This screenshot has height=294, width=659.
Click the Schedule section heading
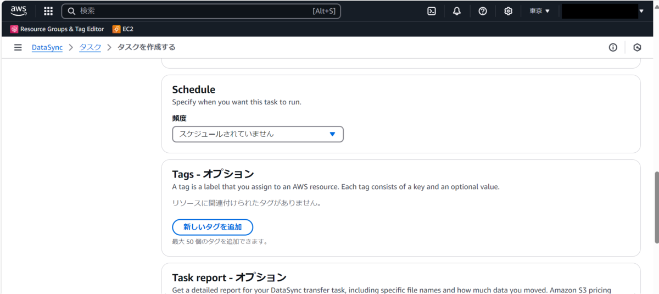point(194,90)
